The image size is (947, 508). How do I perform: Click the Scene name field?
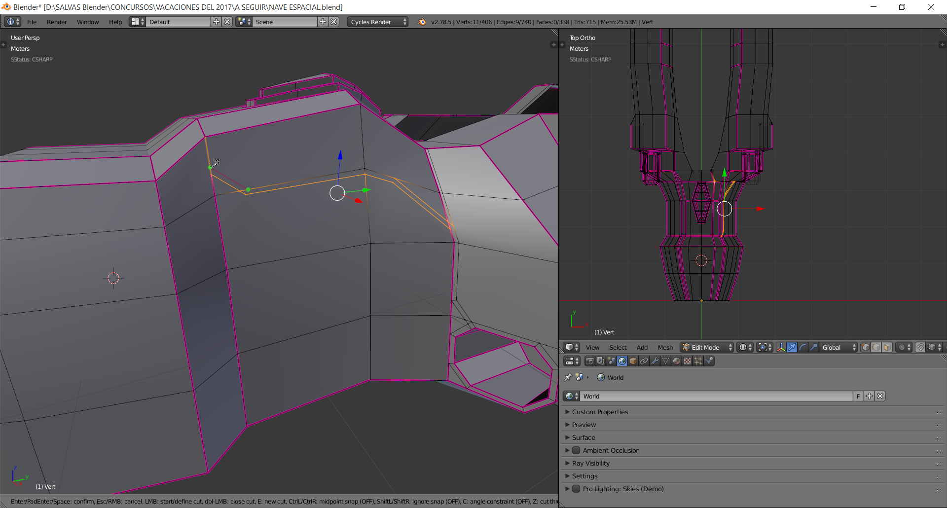[x=285, y=22]
